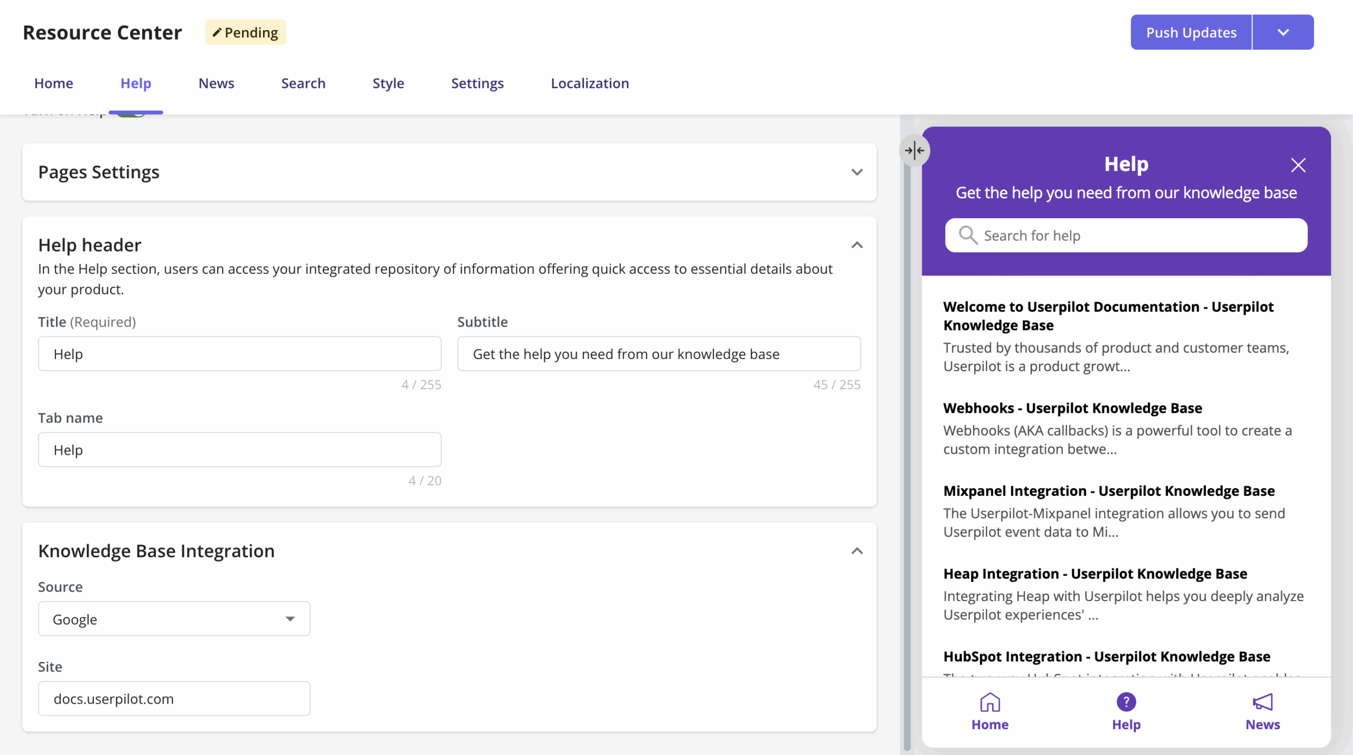
Task: Close the Help widget with the X icon
Action: 1299,165
